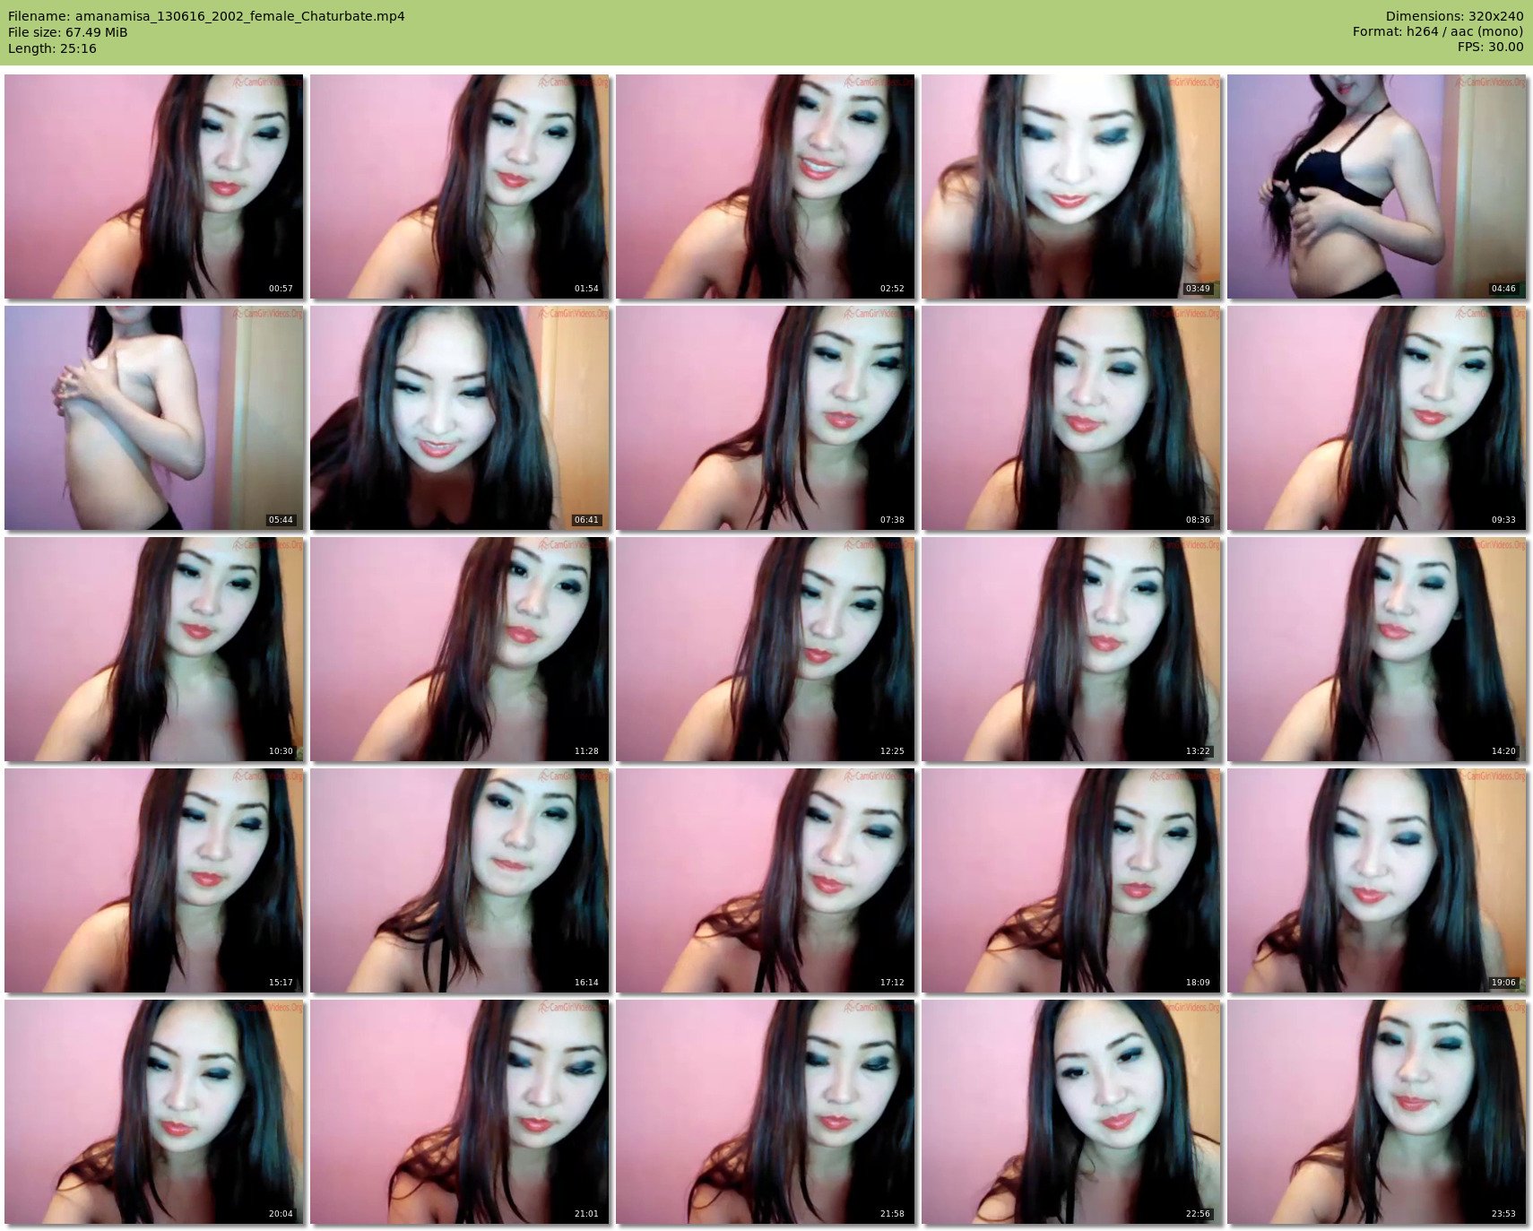Click the thumbnail timestamped 10:30
Screen dimensions: 1533x1231
point(153,648)
